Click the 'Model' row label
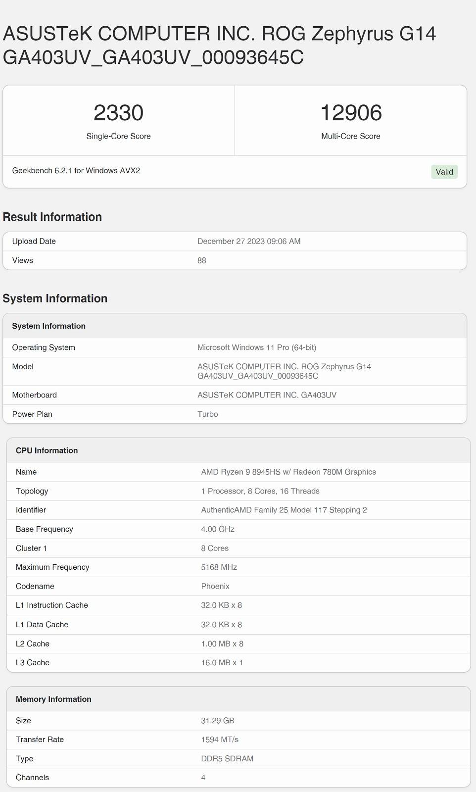This screenshot has width=476, height=792. (23, 367)
